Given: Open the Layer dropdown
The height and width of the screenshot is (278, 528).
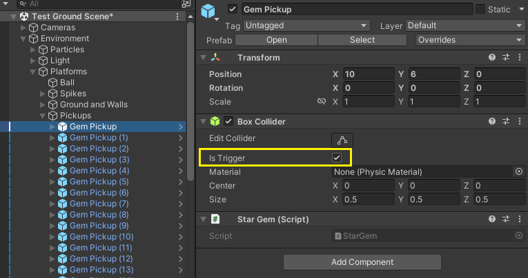Looking at the screenshot, I should pyautogui.click(x=465, y=25).
